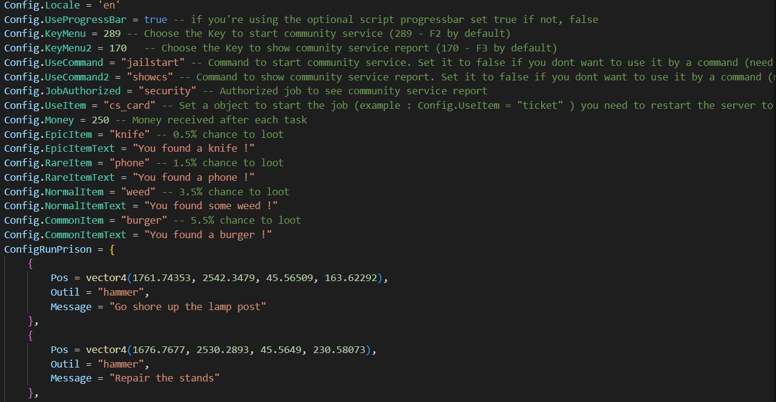776x402 pixels.
Task: Click the "Repair the stands" message string
Action: (164, 378)
